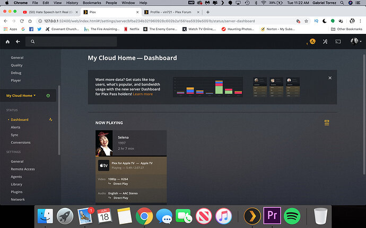Open iTunes in Dock
The height and width of the screenshot is (228, 366).
(x=224, y=216)
